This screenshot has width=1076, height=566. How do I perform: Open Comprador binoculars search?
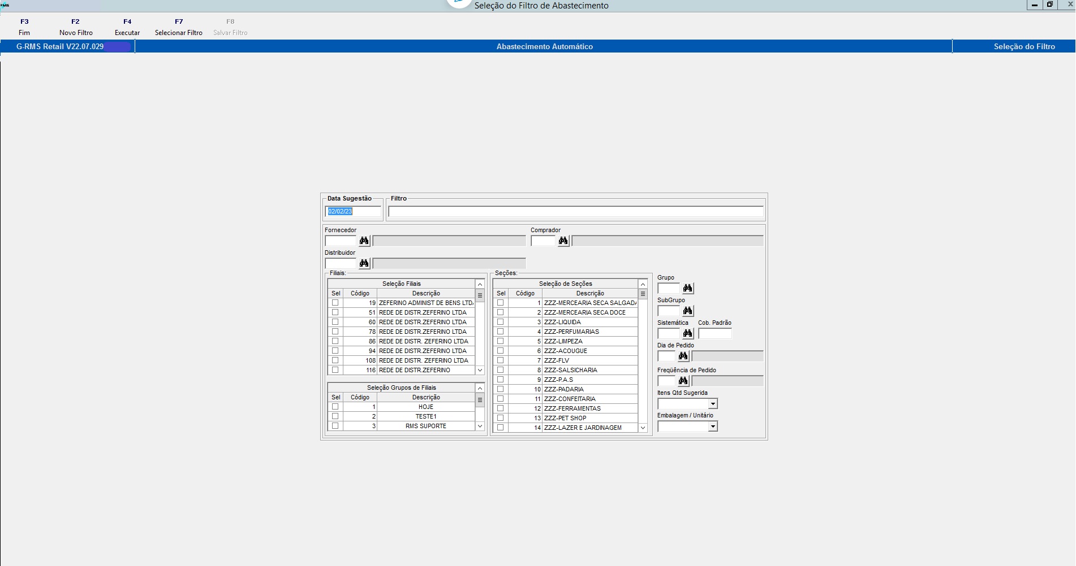(563, 241)
